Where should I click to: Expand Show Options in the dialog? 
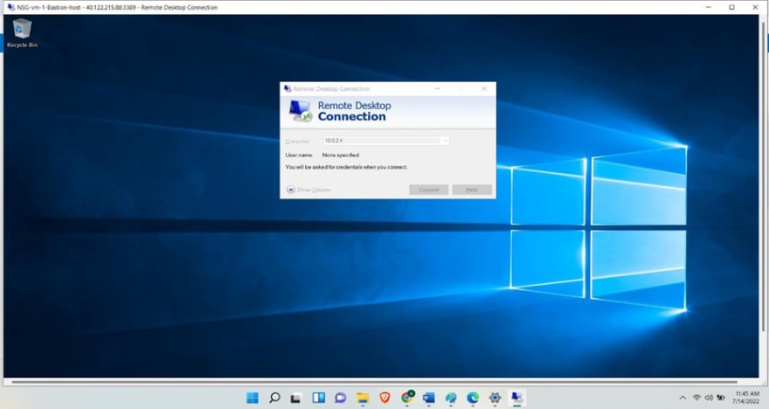coord(308,190)
